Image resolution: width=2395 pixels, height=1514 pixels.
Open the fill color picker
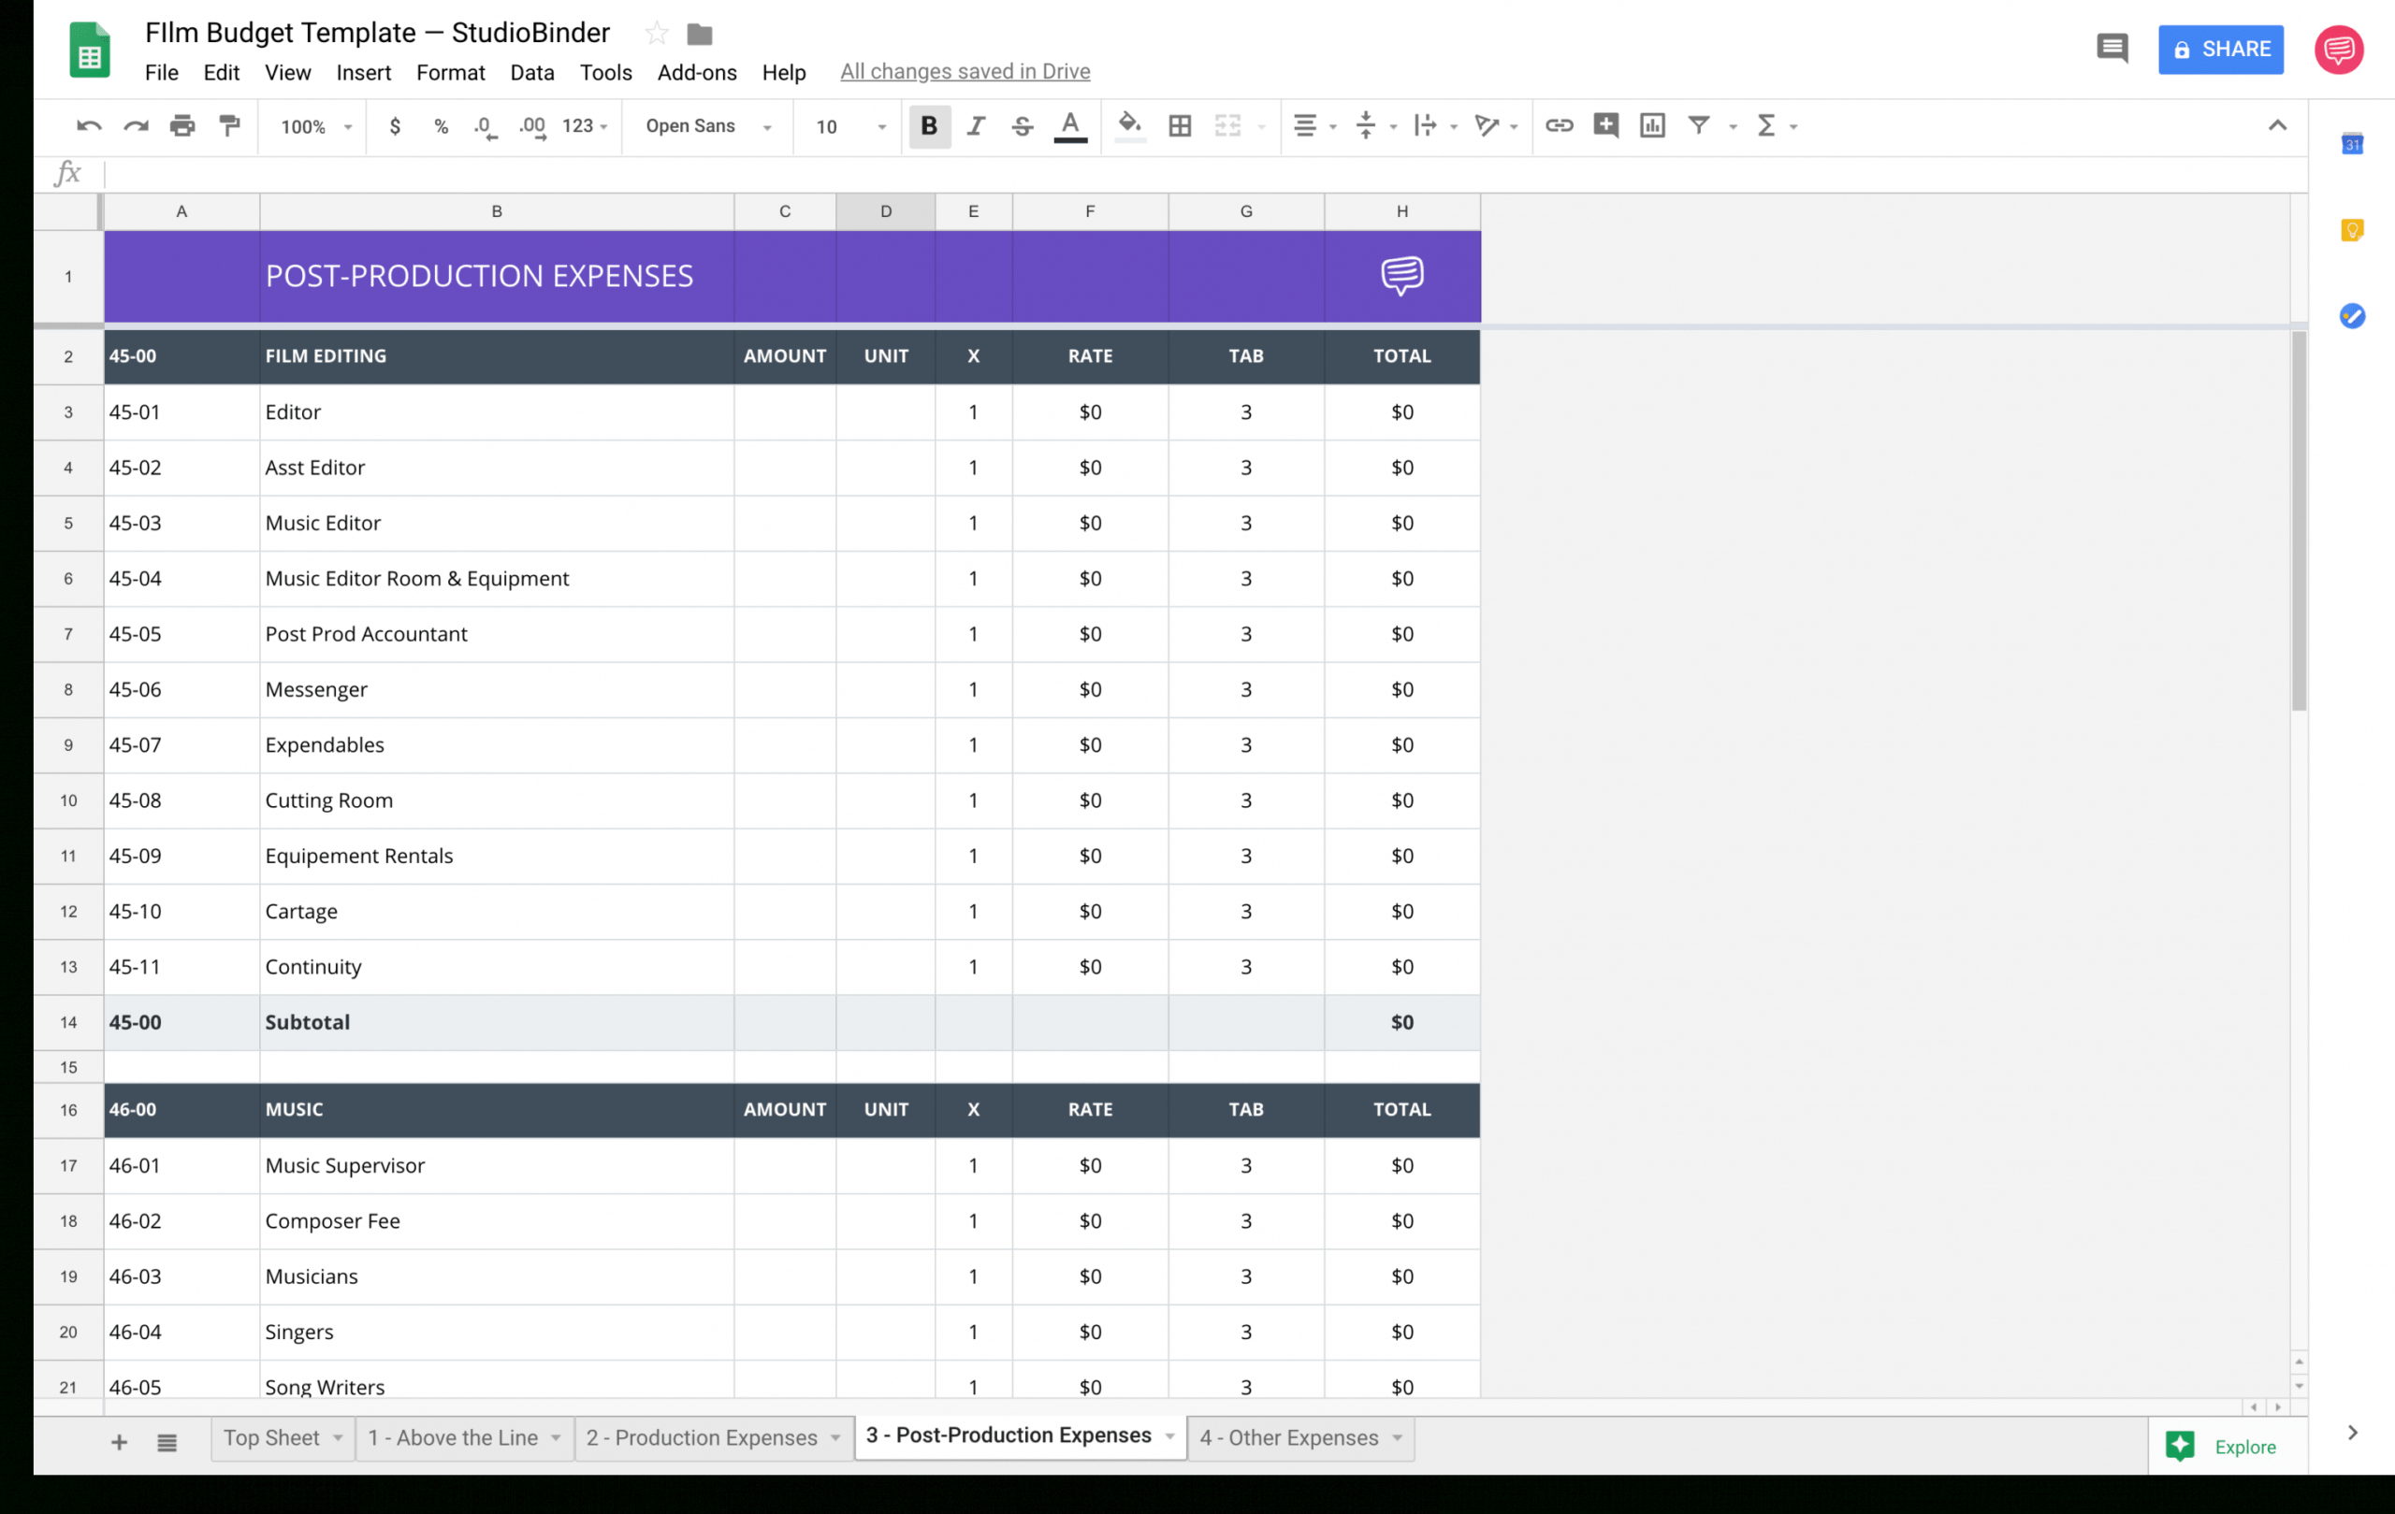coord(1129,126)
